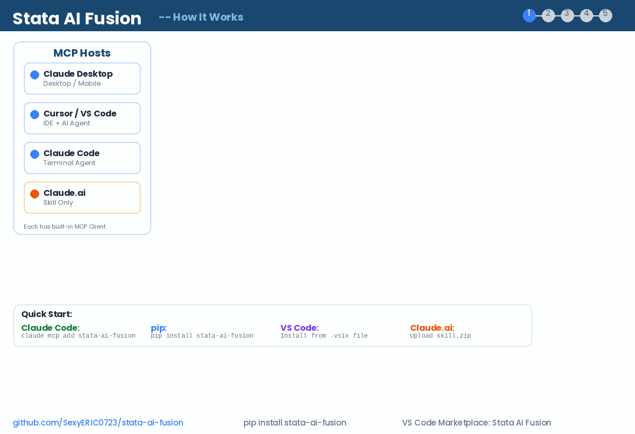Click the blue dot beside Claude Desktop
This screenshot has width=635, height=434.
point(34,75)
